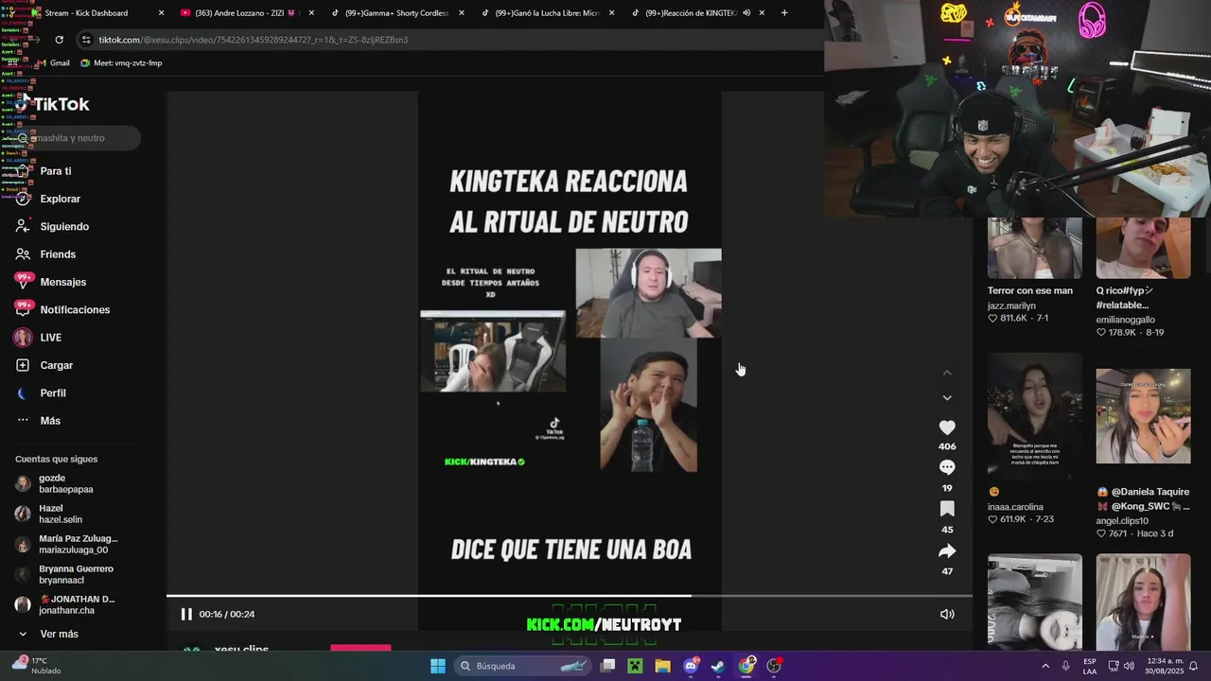Open comments bubble icon showing 19
1211x681 pixels.
(x=947, y=467)
